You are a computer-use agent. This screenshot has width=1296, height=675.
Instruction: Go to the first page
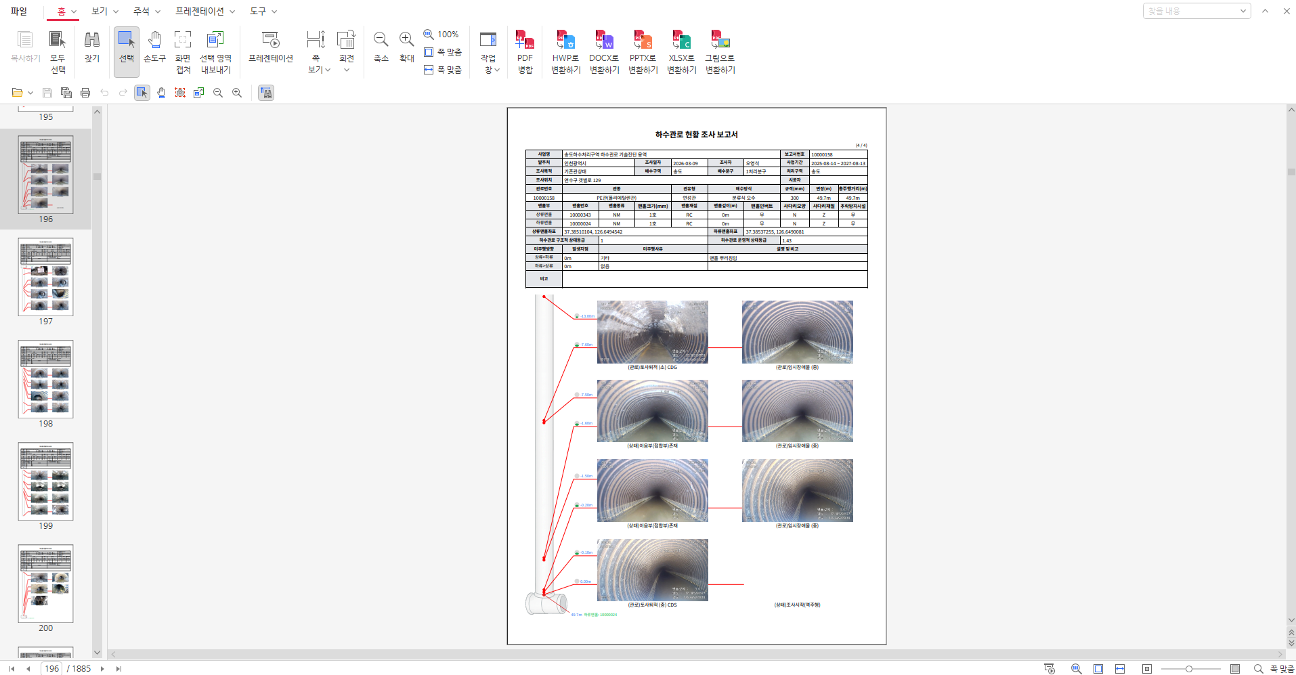[x=12, y=669]
